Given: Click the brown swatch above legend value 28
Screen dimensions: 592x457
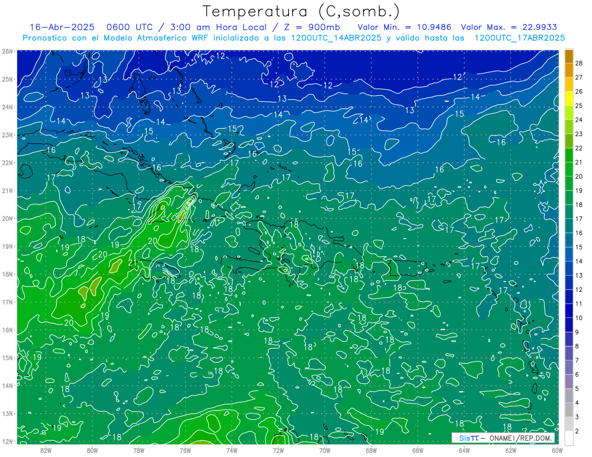Looking at the screenshot, I should pos(569,56).
